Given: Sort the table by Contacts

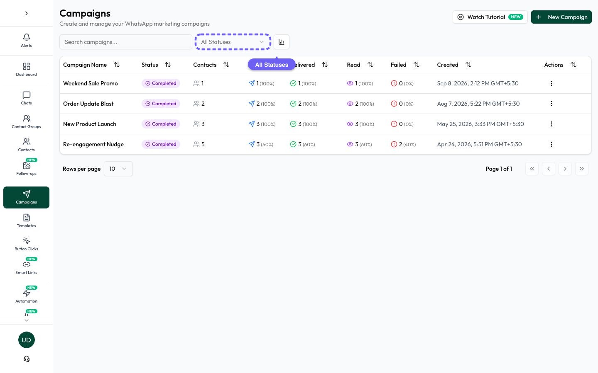Looking at the screenshot, I should tap(226, 65).
